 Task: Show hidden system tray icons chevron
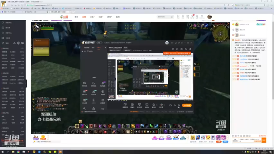[x=242, y=152]
